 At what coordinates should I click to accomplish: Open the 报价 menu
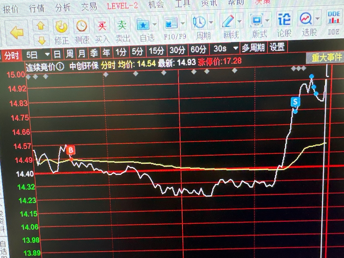(10, 10)
